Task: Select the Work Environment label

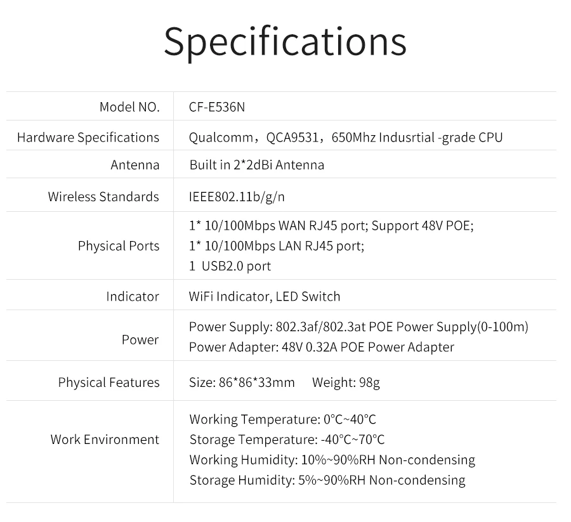Action: [105, 440]
